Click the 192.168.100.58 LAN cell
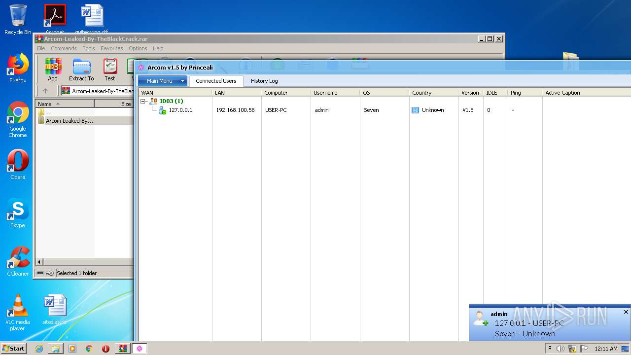 [x=235, y=110]
